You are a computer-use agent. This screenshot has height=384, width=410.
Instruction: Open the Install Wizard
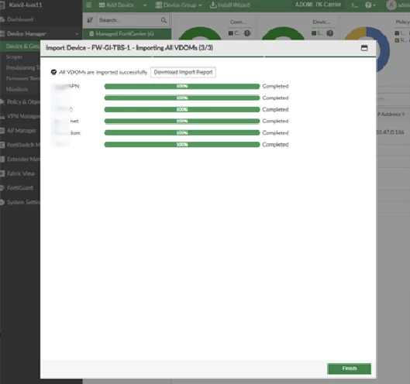click(x=230, y=5)
